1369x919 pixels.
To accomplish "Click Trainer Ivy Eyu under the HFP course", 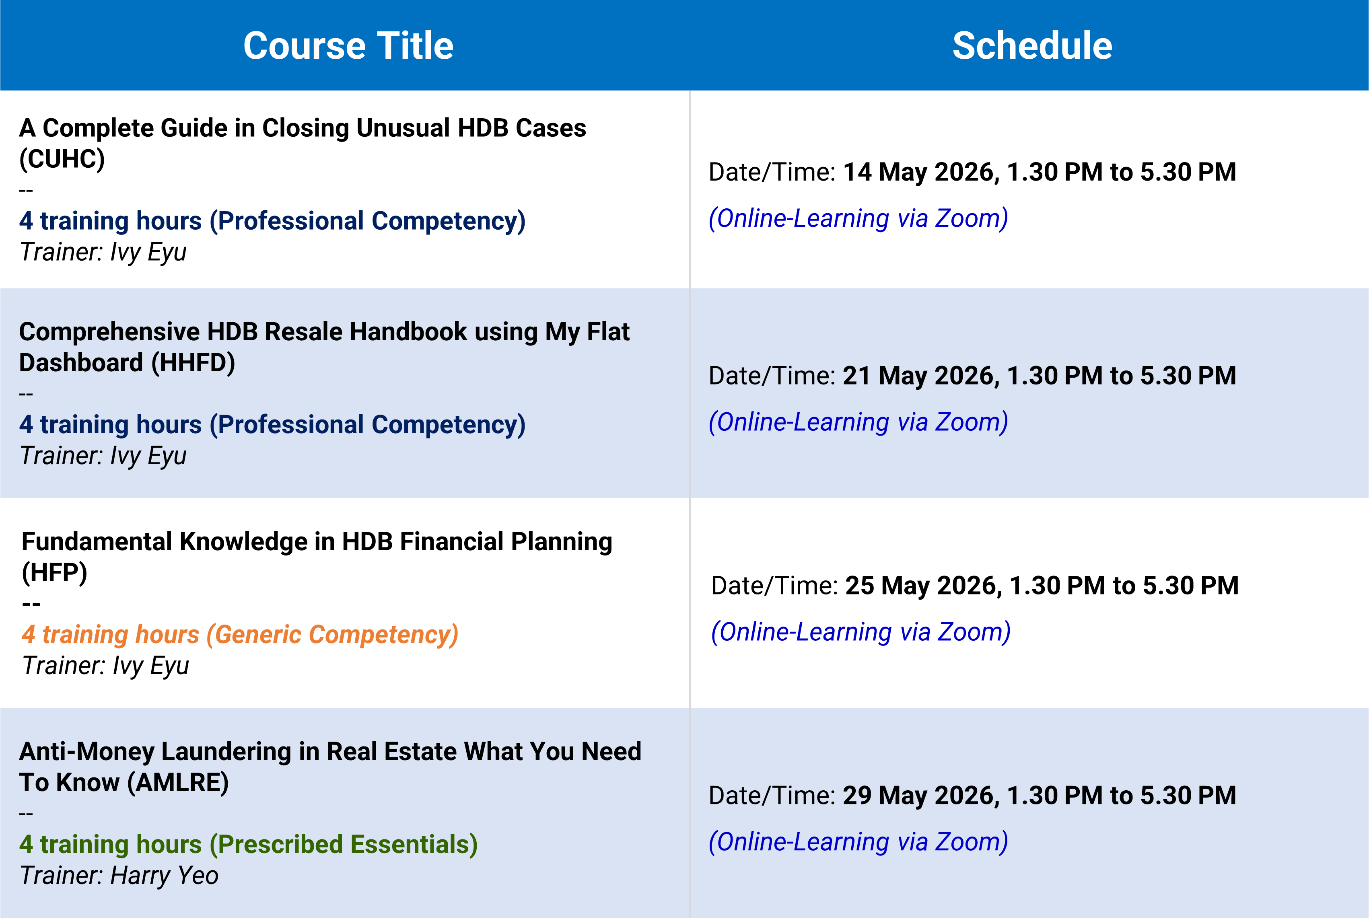I will pyautogui.click(x=105, y=666).
